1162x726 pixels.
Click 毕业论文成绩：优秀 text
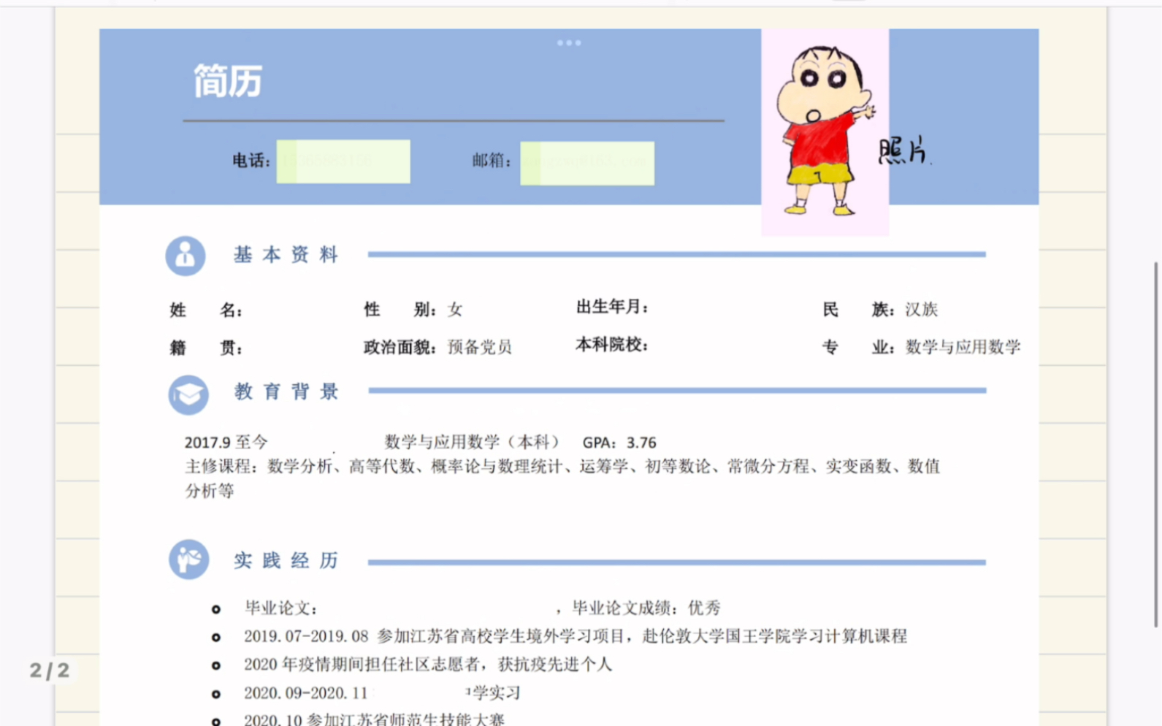[646, 608]
